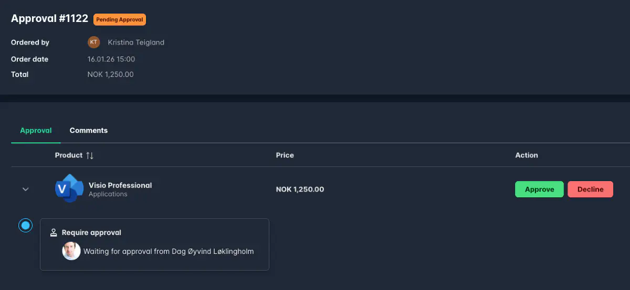630x290 pixels.
Task: Click the Approval #1122 heading
Action: pos(49,19)
